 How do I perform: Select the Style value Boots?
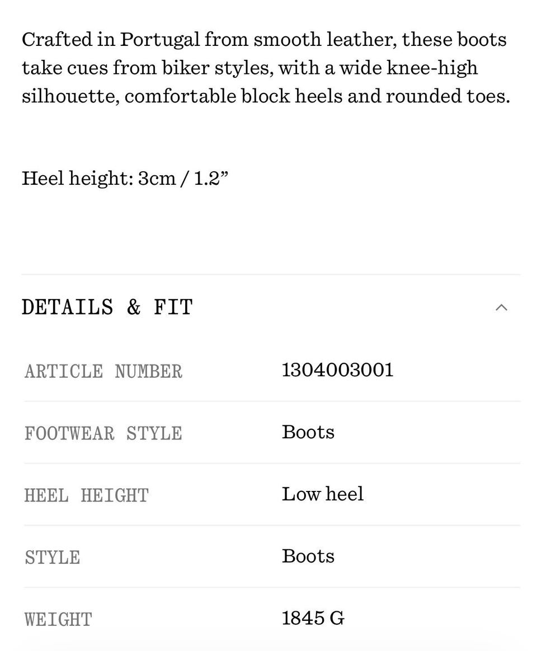click(308, 556)
